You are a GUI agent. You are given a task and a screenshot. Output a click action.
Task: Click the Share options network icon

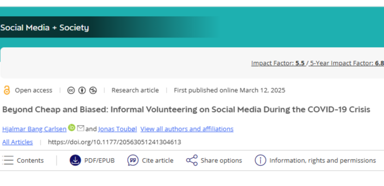pos(192,160)
